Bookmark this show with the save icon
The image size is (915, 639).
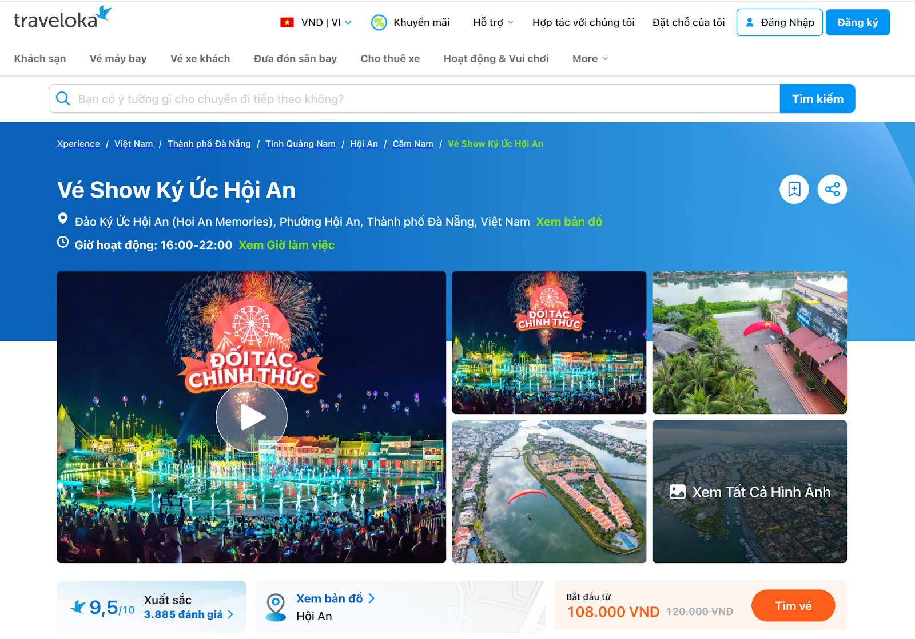[x=794, y=189]
